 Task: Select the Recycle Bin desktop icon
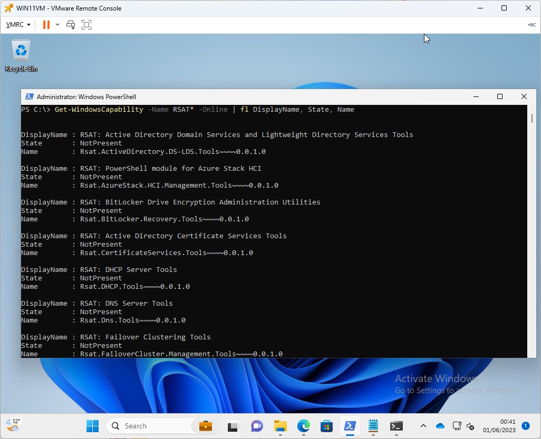[21, 55]
